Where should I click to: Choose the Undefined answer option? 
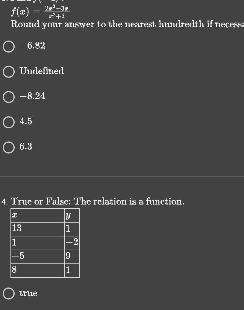[9, 71]
